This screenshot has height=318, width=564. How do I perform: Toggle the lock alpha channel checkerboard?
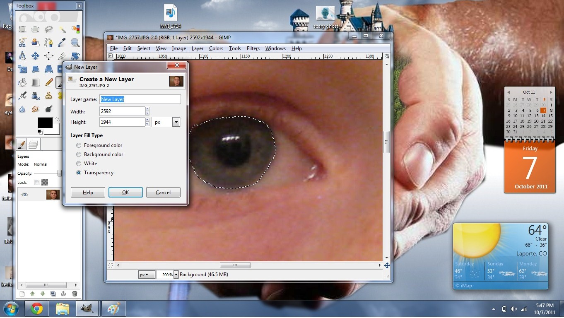point(44,182)
